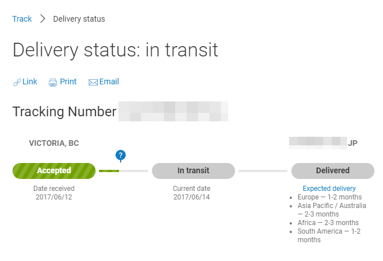The image size is (383, 261).
Task: Click the envelope email icon
Action: [93, 83]
